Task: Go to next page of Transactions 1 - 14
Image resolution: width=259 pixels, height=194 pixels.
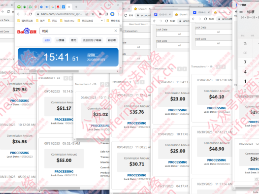Action: [x=185, y=69]
